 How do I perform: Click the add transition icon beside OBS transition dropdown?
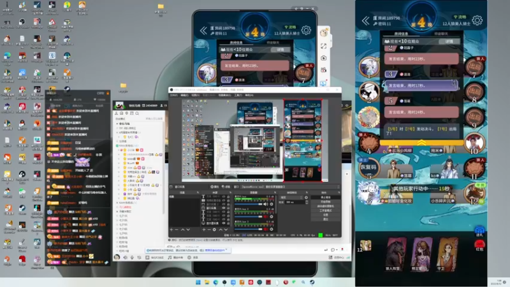(x=306, y=198)
